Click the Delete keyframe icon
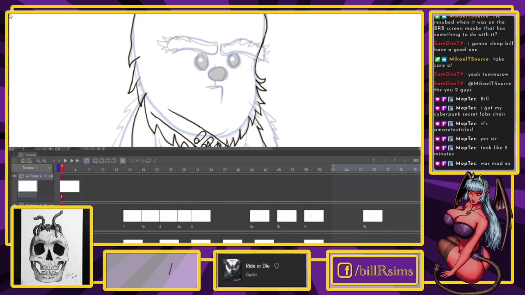The width and height of the screenshot is (525, 295). coord(143,161)
